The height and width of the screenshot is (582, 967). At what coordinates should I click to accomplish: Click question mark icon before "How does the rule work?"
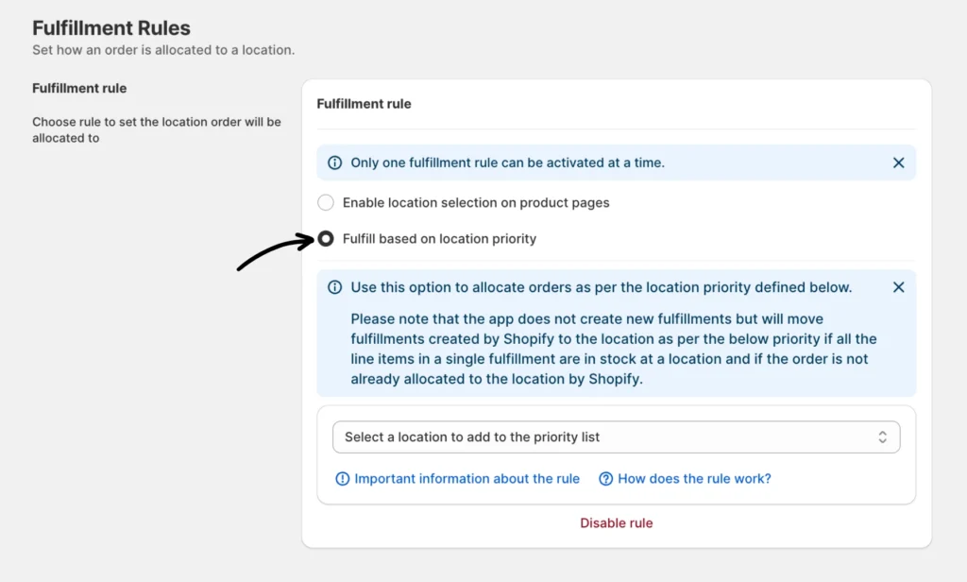pyautogui.click(x=606, y=479)
